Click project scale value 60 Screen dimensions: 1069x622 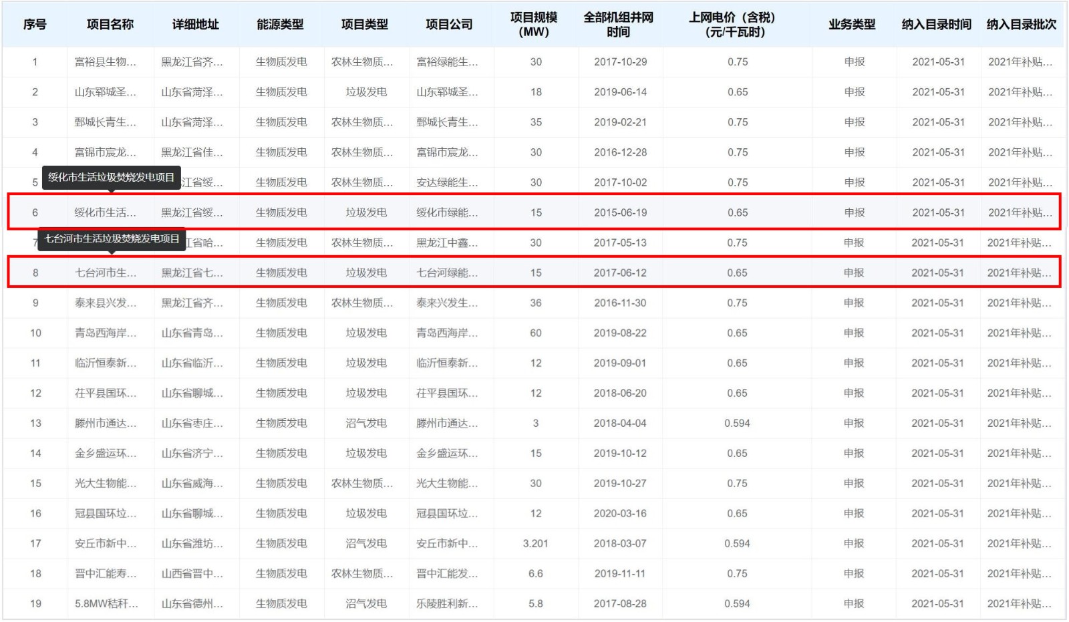(x=536, y=333)
